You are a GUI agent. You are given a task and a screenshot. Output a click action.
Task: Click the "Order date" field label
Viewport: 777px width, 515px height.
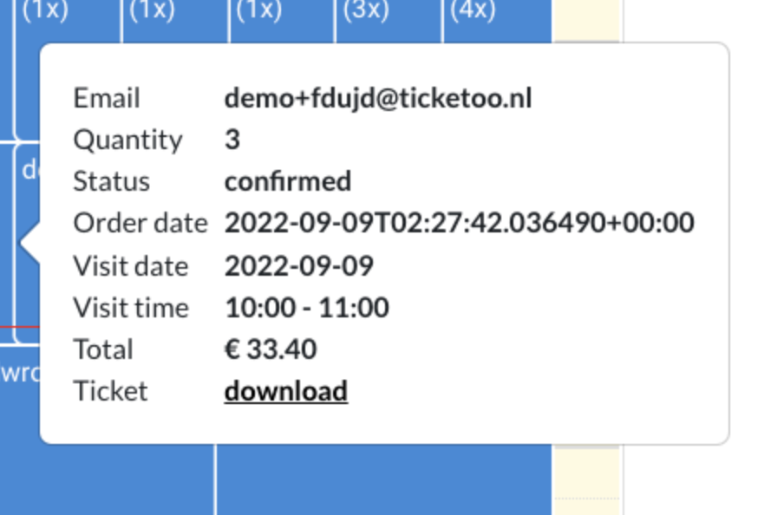[140, 223]
